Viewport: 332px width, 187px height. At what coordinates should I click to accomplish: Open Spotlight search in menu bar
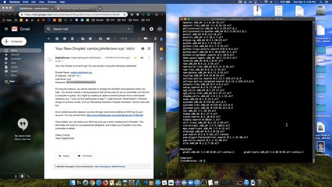point(321,2)
